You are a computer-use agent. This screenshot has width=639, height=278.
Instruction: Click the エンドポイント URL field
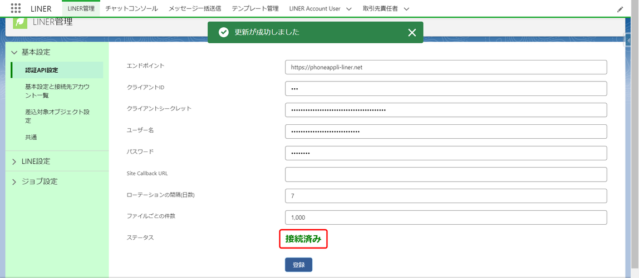point(445,67)
